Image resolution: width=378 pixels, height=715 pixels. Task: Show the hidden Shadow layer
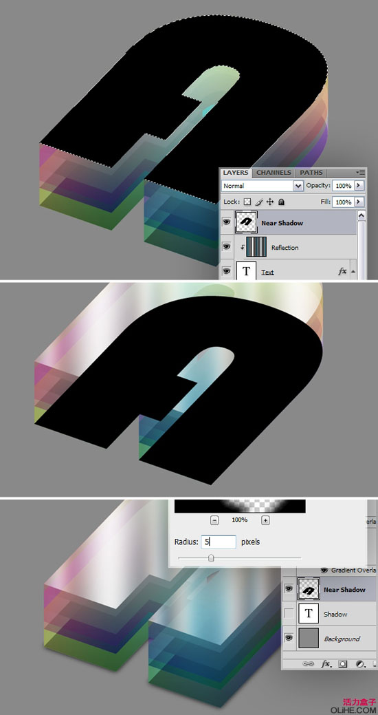tap(289, 614)
